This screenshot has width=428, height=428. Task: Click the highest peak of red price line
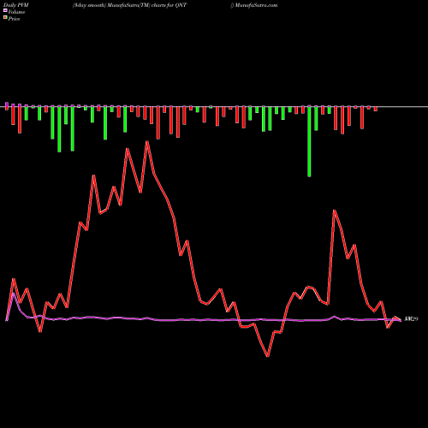click(x=147, y=142)
